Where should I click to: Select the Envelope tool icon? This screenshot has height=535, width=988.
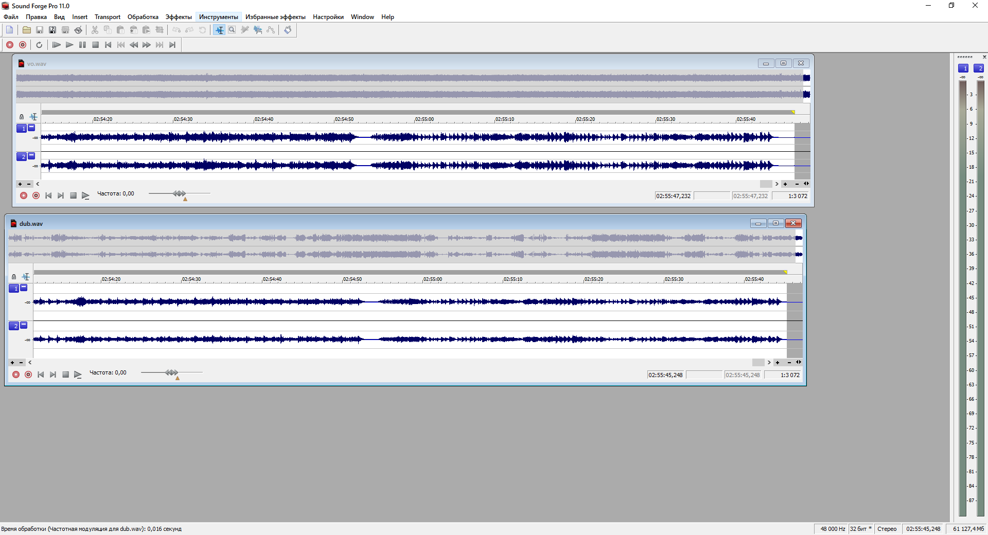point(271,30)
